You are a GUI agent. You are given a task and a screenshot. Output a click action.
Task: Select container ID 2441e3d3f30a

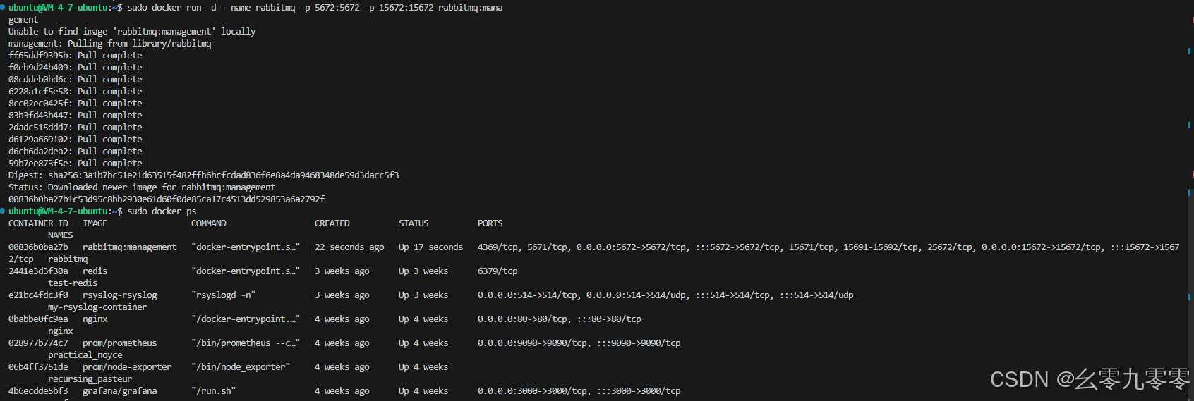pos(38,271)
